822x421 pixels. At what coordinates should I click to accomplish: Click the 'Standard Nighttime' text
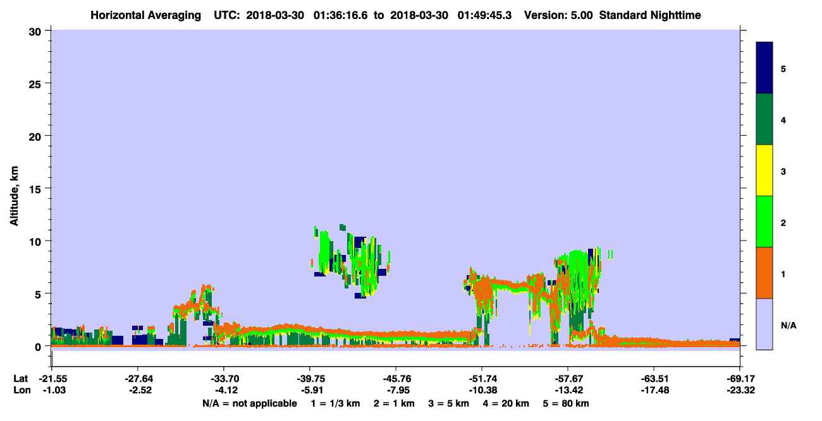tap(650, 15)
